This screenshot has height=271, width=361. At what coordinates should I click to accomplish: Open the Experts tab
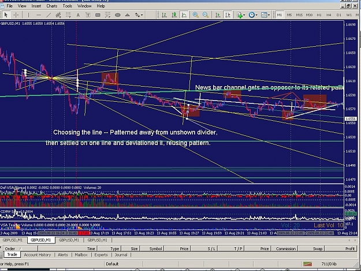(101, 255)
